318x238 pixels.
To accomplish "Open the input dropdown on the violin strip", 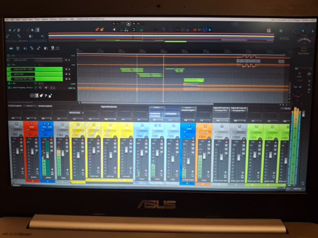I will pyautogui.click(x=142, y=131).
